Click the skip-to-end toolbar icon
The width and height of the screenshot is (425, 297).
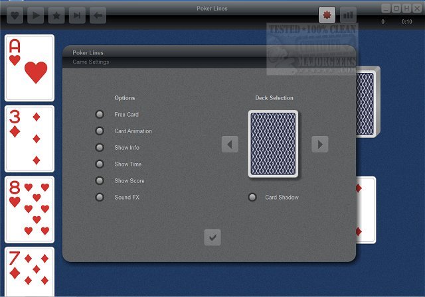(77, 15)
